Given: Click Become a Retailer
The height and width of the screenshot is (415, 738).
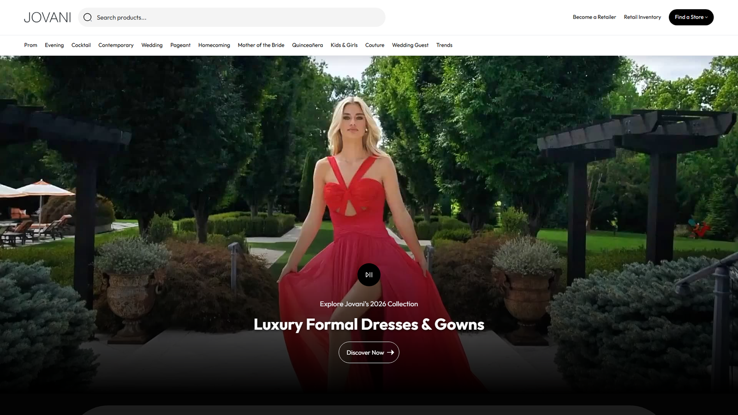Looking at the screenshot, I should 594,17.
